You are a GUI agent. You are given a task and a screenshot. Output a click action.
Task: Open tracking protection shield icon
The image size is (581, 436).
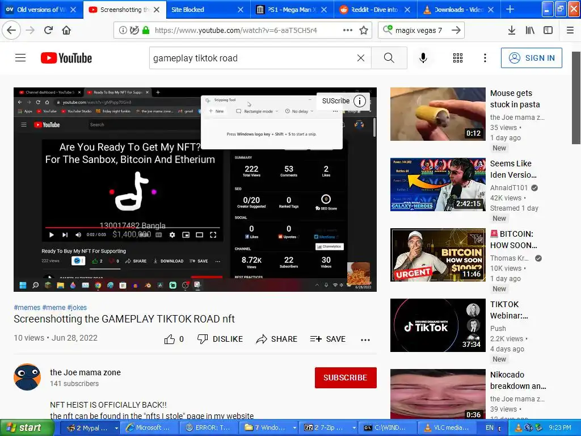point(134,30)
